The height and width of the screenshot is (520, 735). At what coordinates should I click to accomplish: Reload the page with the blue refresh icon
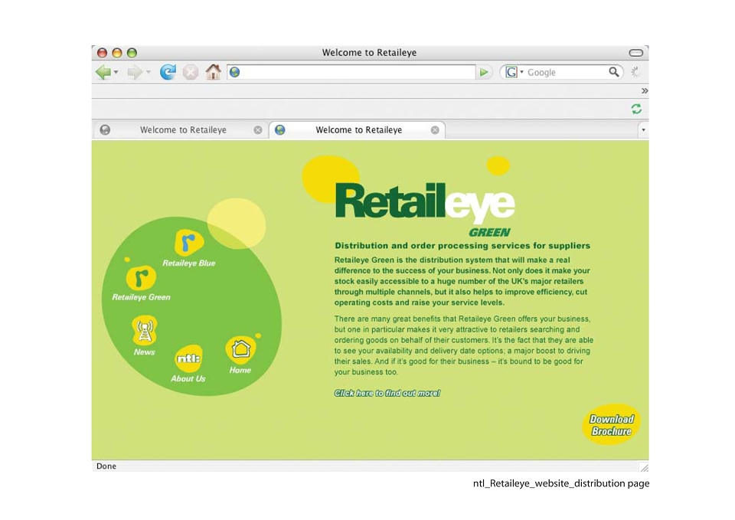(168, 72)
